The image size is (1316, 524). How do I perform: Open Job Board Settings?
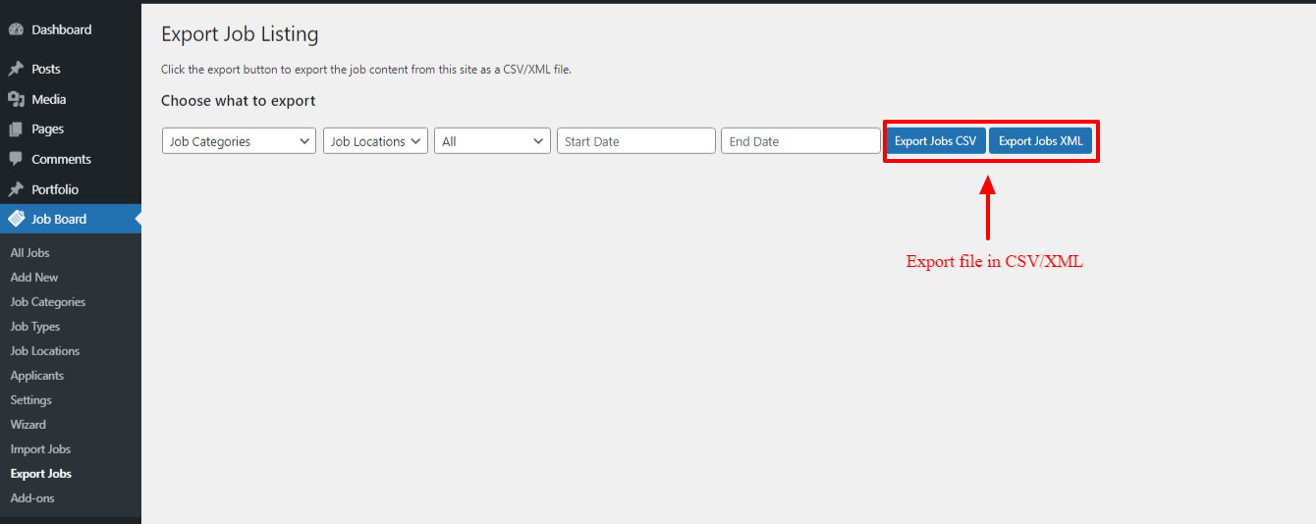31,400
